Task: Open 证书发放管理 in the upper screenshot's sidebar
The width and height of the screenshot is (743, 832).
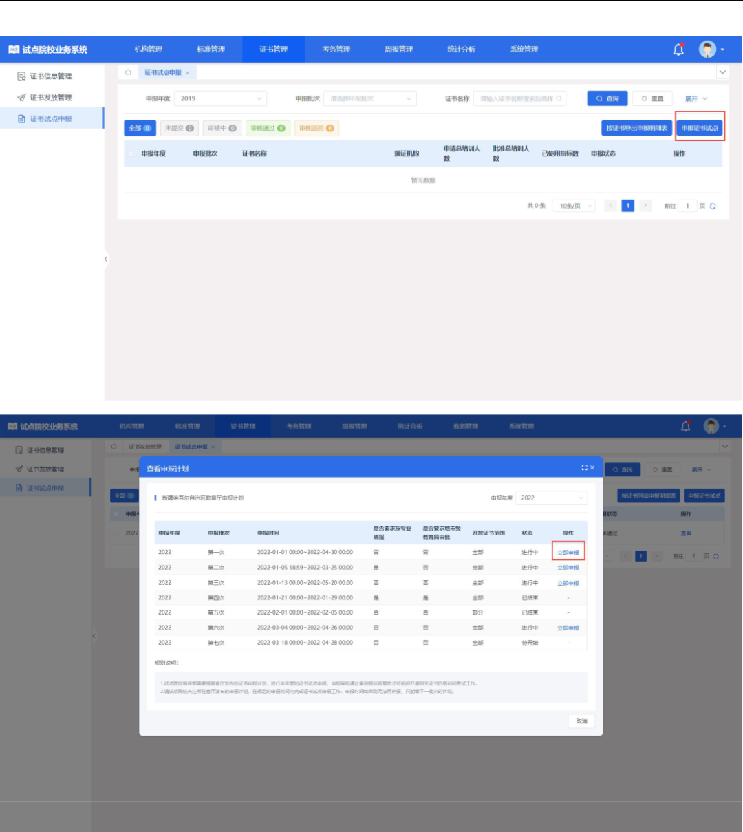Action: coord(52,98)
